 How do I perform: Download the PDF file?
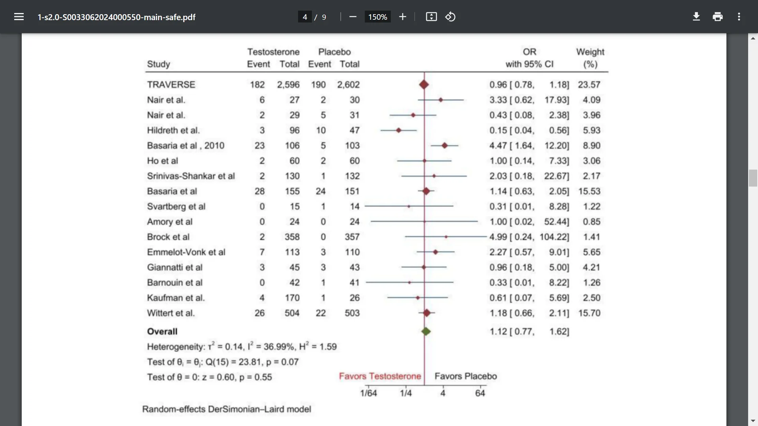(696, 17)
